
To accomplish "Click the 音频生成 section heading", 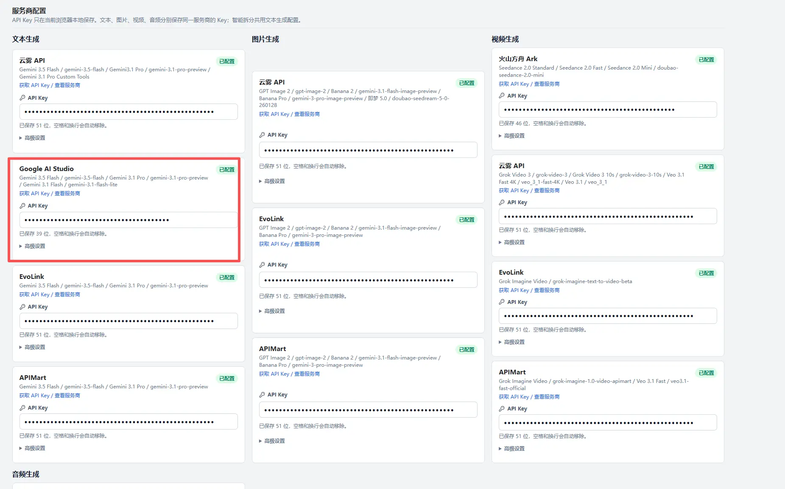I will 25,474.
